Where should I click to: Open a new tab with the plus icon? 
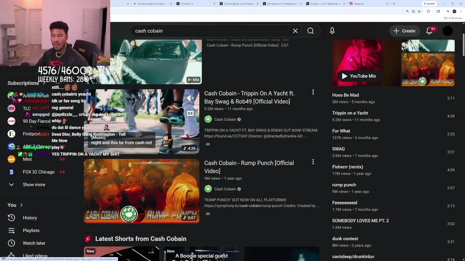click(393, 4)
